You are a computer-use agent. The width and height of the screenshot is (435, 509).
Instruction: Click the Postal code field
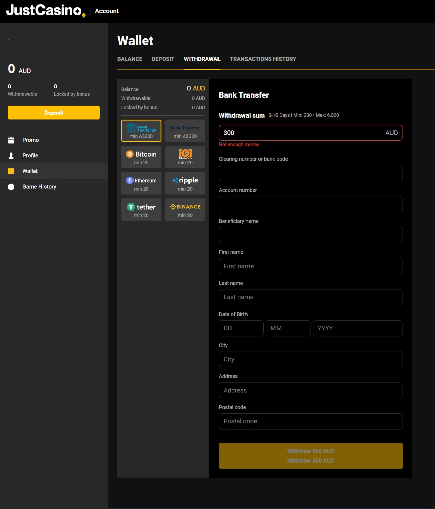tap(311, 421)
